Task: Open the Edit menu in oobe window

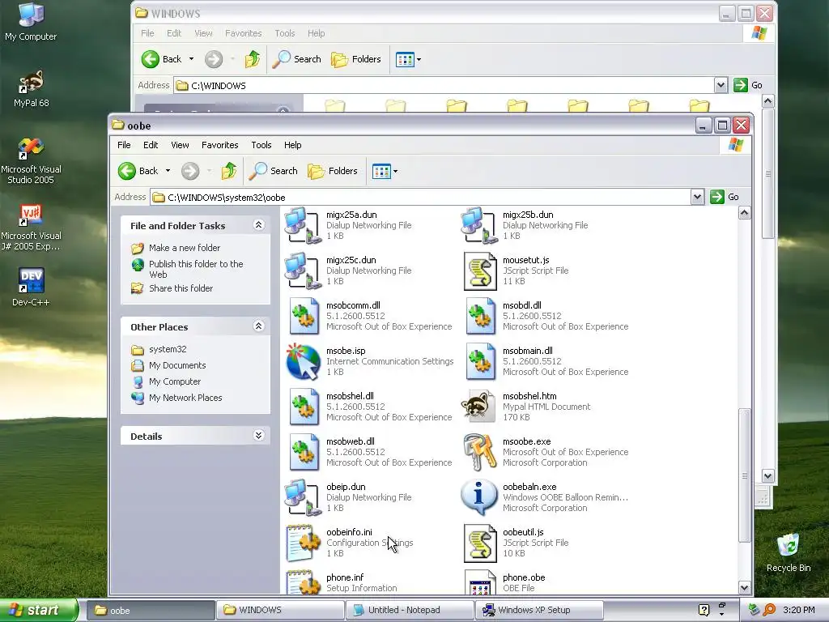Action: point(150,145)
